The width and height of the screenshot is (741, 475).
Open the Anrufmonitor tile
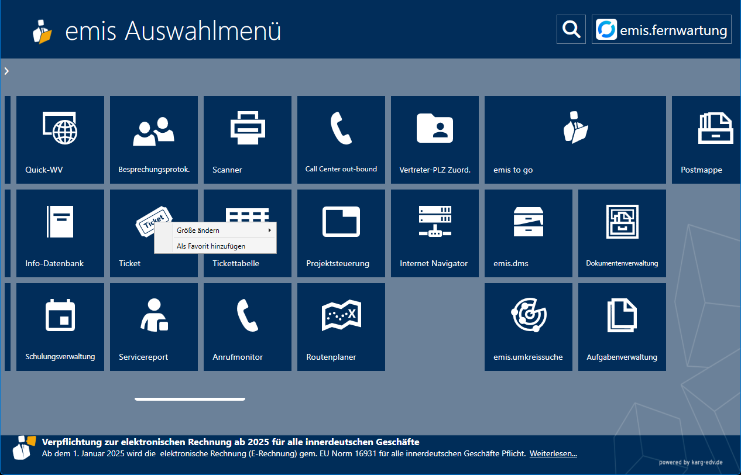[248, 327]
